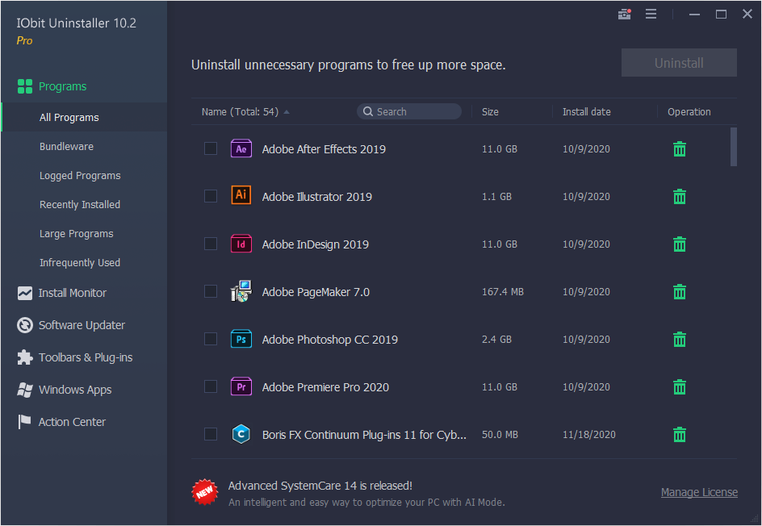Select the All Programs category

pos(84,117)
